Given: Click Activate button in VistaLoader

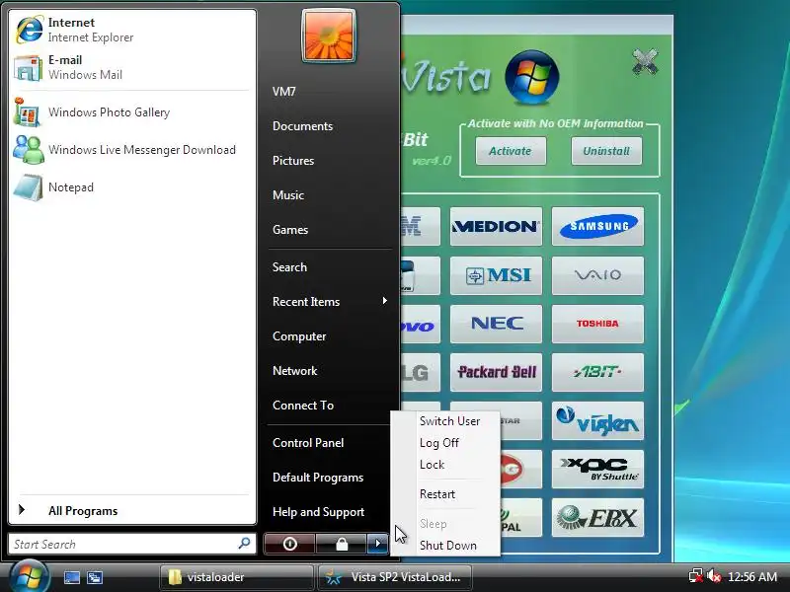Looking at the screenshot, I should click(511, 151).
